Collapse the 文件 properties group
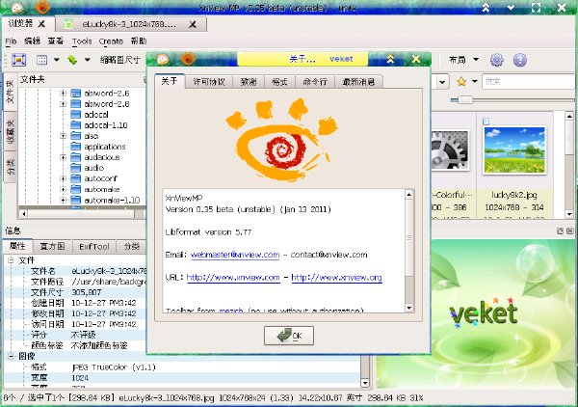Screen dimensions: 578x407 (11, 260)
